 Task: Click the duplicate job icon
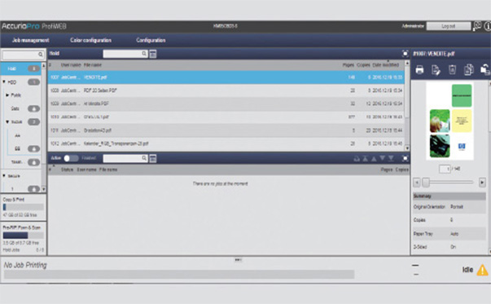469,69
